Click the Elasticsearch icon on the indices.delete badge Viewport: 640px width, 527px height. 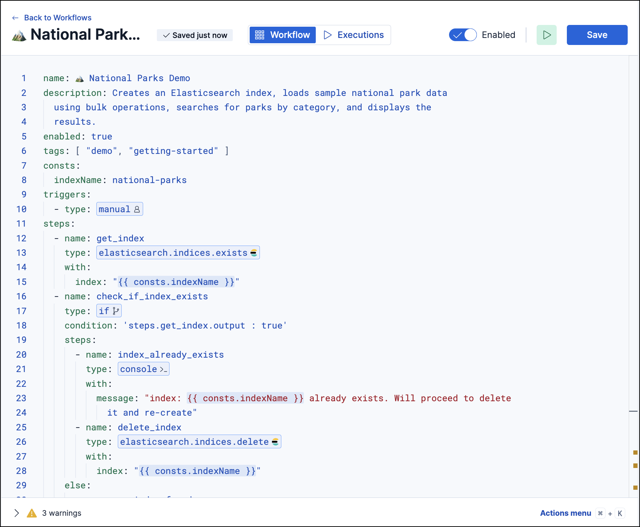[275, 442]
